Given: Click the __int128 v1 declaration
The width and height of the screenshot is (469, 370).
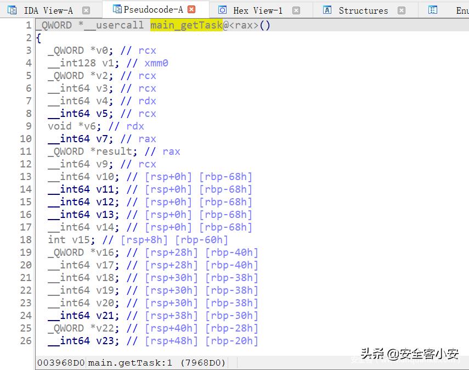Looking at the screenshot, I should tap(83, 63).
